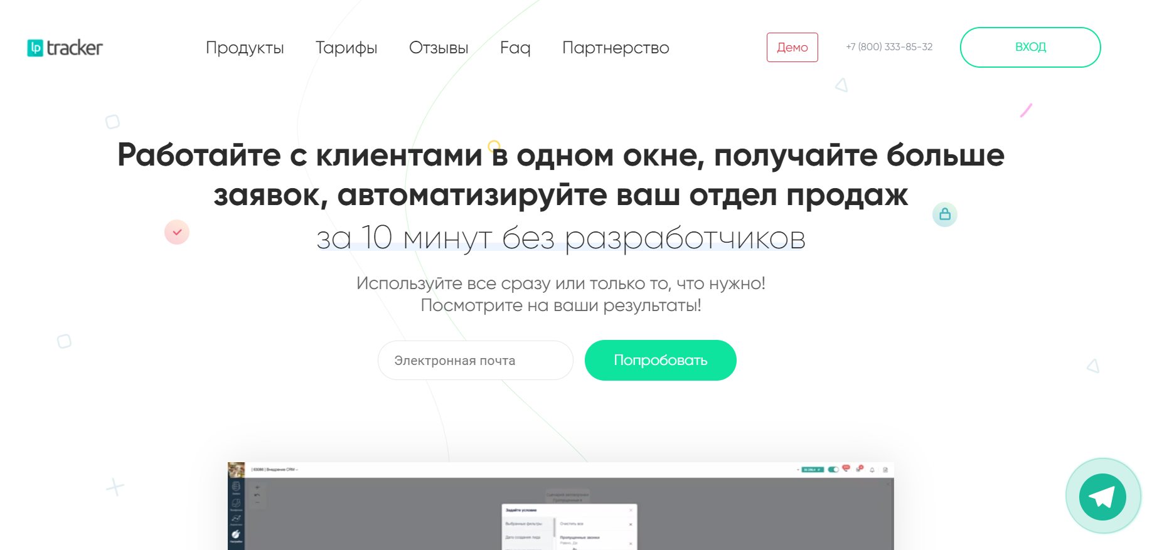Click the +7 (800) 333-85-32 phone link
Viewport: 1152px width, 550px height.
click(888, 47)
